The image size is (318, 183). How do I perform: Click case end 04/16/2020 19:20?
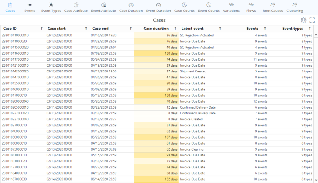click(104, 35)
